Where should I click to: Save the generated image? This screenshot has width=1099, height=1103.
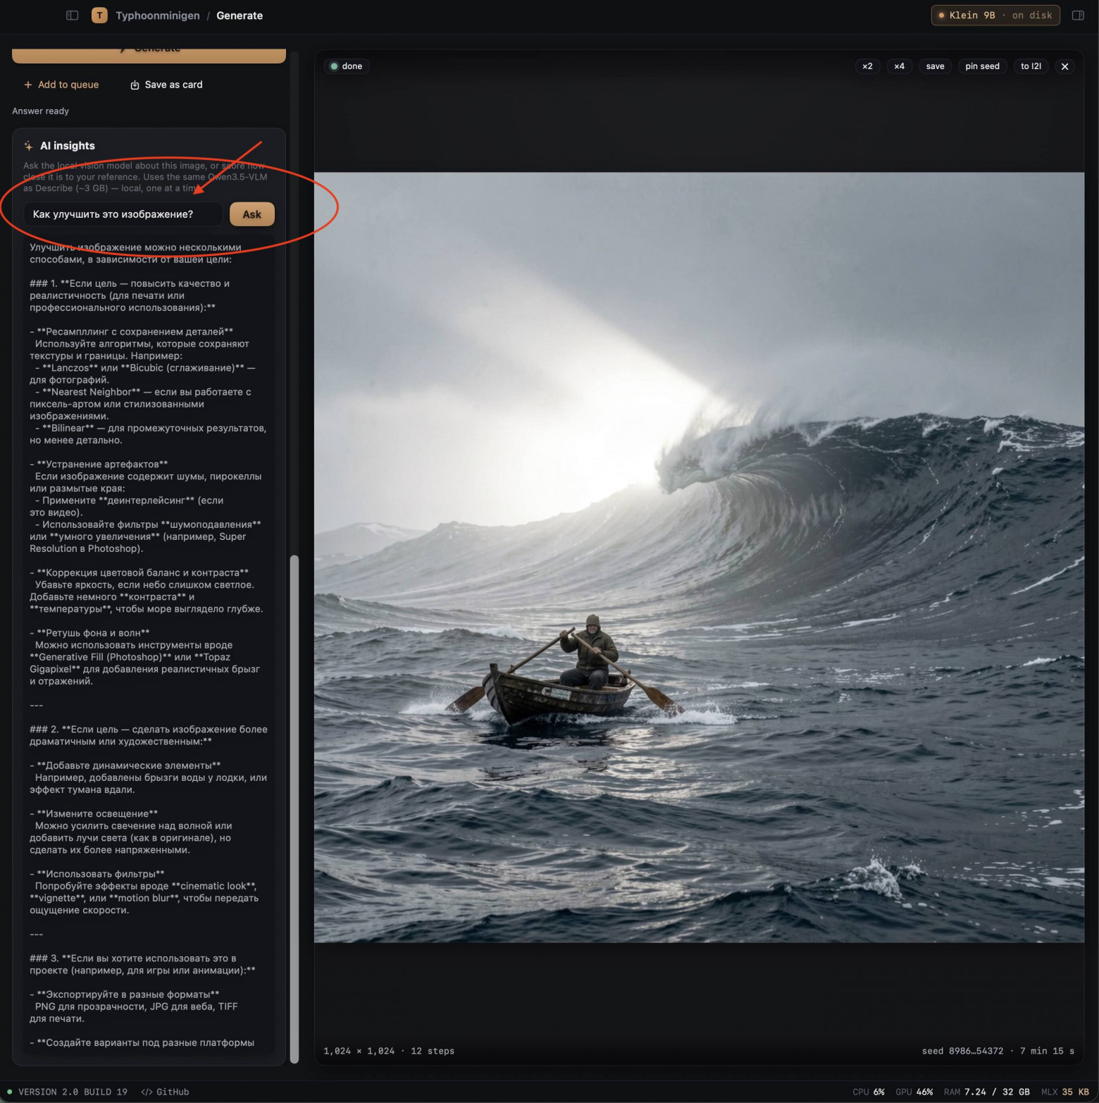[935, 66]
